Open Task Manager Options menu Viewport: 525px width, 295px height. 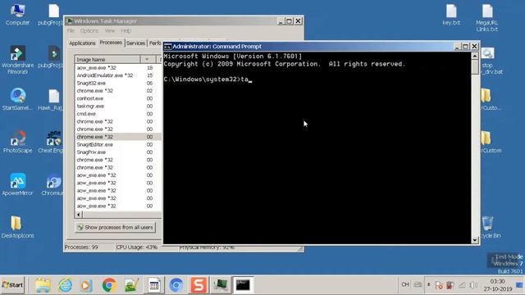pos(89,31)
